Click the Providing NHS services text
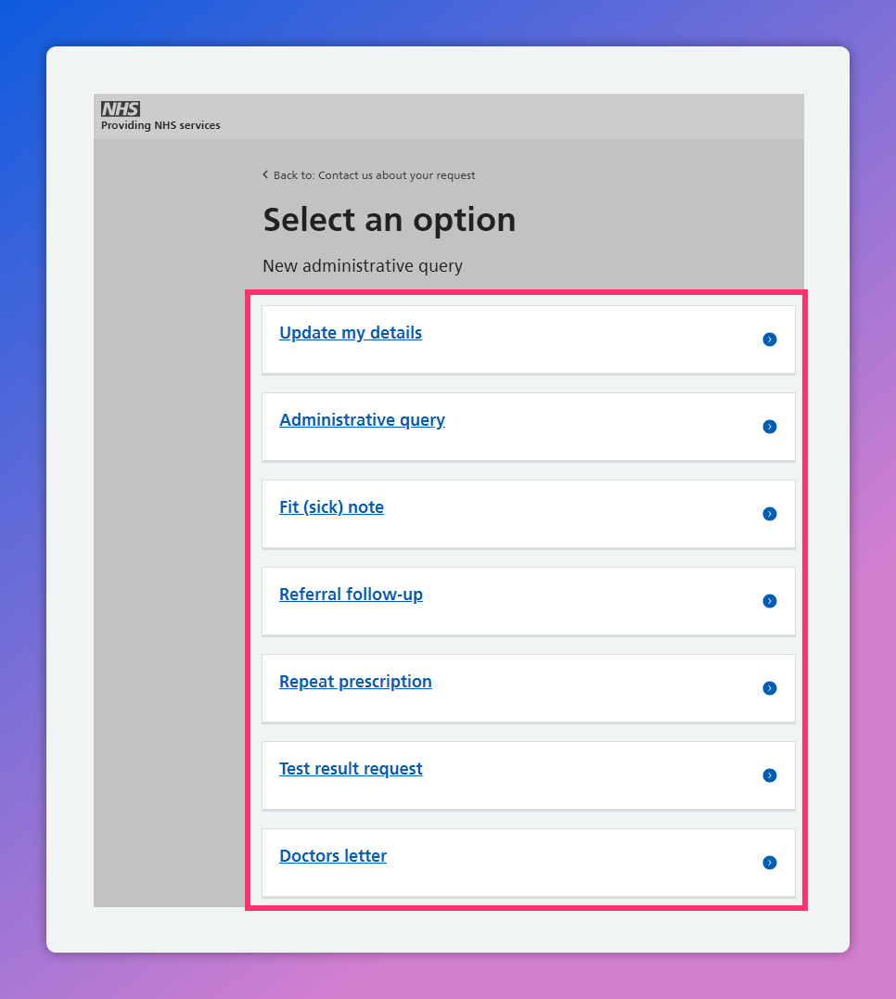The height and width of the screenshot is (999, 896). point(160,125)
